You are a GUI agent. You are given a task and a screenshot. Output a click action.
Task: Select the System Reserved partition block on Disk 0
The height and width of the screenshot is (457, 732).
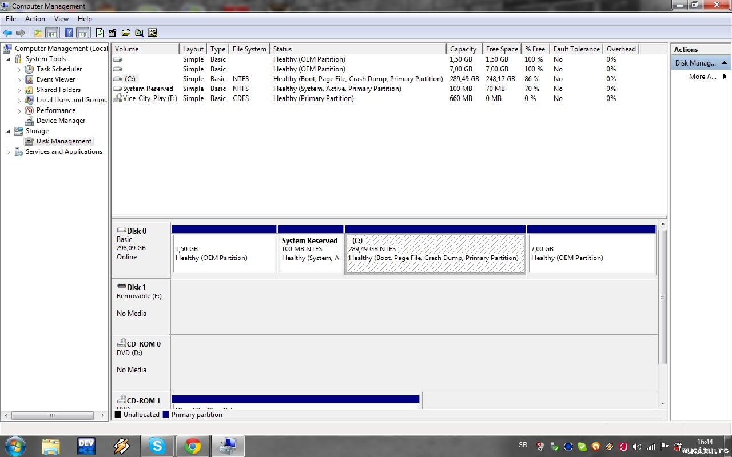pos(311,250)
